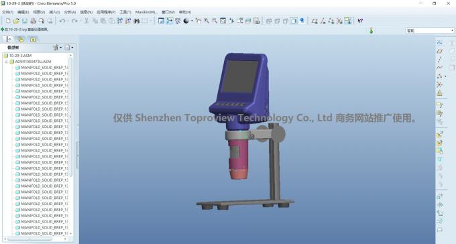Screen dimensions: 456x244
Task: Switch to hidden line display style
Action: (x=277, y=21)
